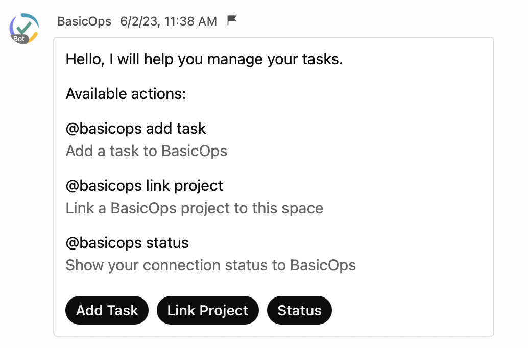This screenshot has height=348, width=528.
Task: Click the Add Task button
Action: click(107, 310)
